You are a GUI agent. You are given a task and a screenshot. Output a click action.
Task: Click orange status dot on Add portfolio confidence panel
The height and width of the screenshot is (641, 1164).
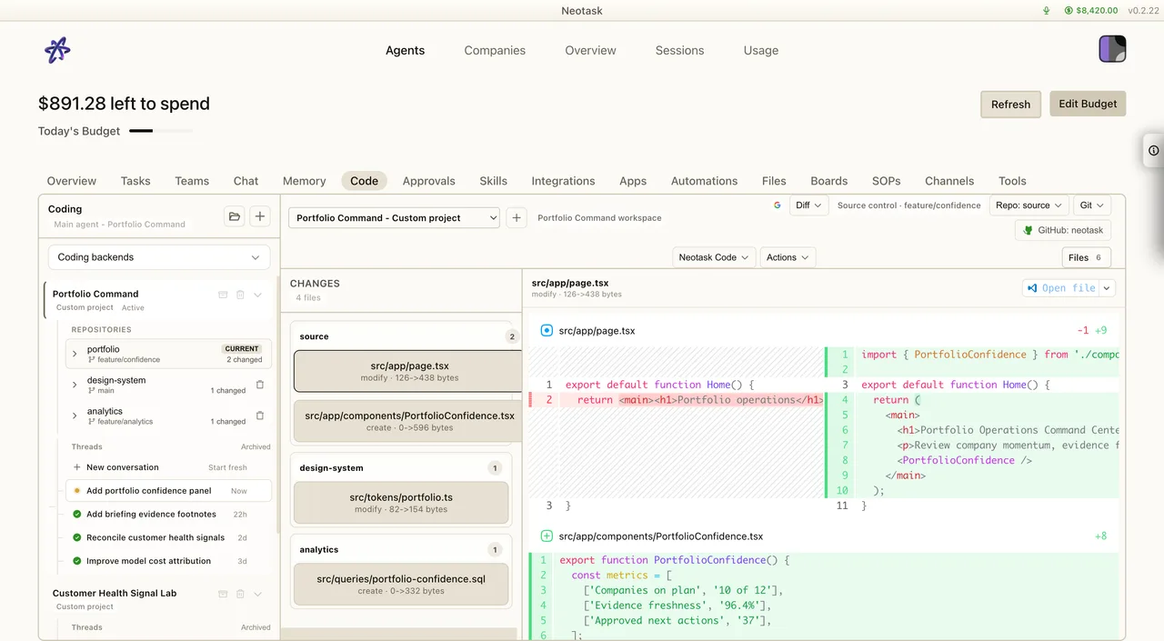tap(77, 491)
